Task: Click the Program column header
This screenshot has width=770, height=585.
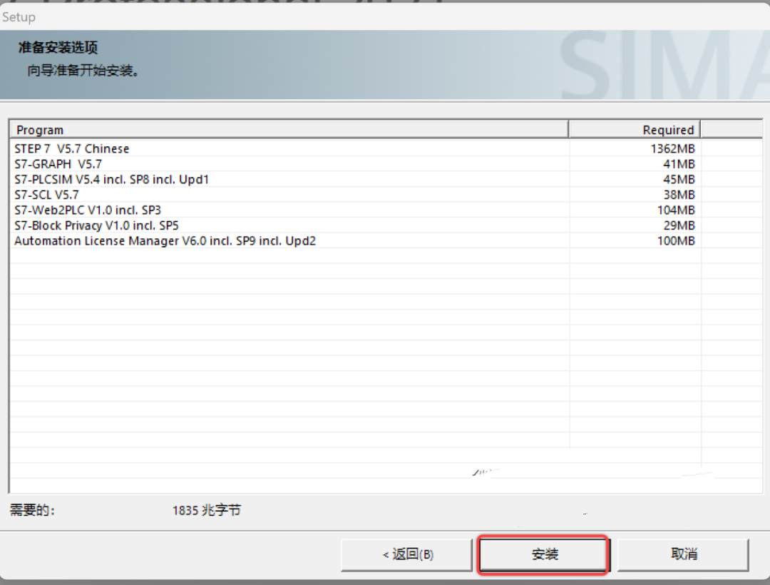Action: pos(289,130)
